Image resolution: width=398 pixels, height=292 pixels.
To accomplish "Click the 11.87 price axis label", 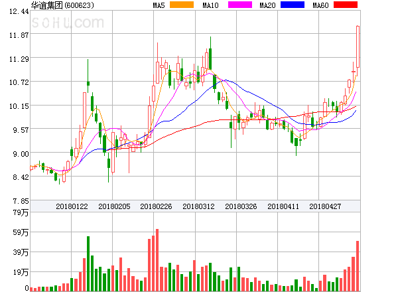I will 19,35.
